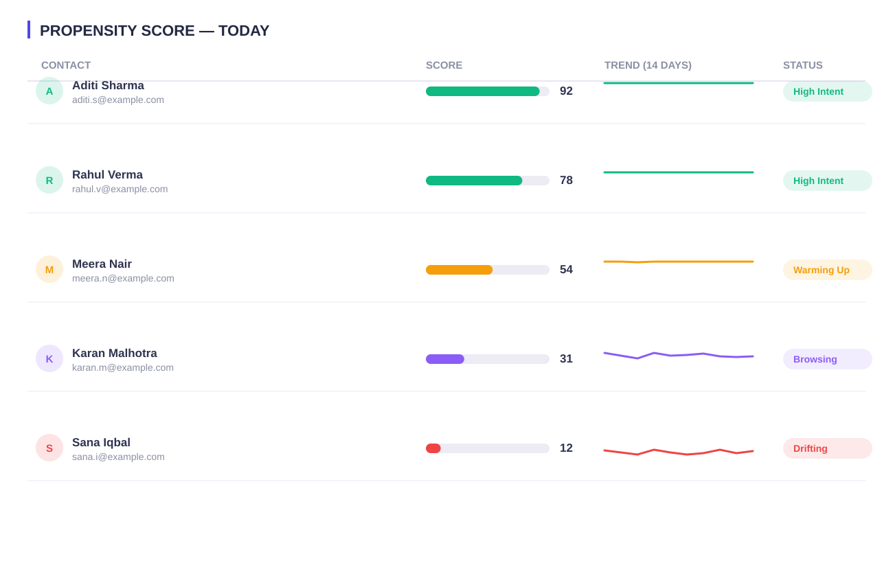
Task: Select the score value 31
Action: 566,359
